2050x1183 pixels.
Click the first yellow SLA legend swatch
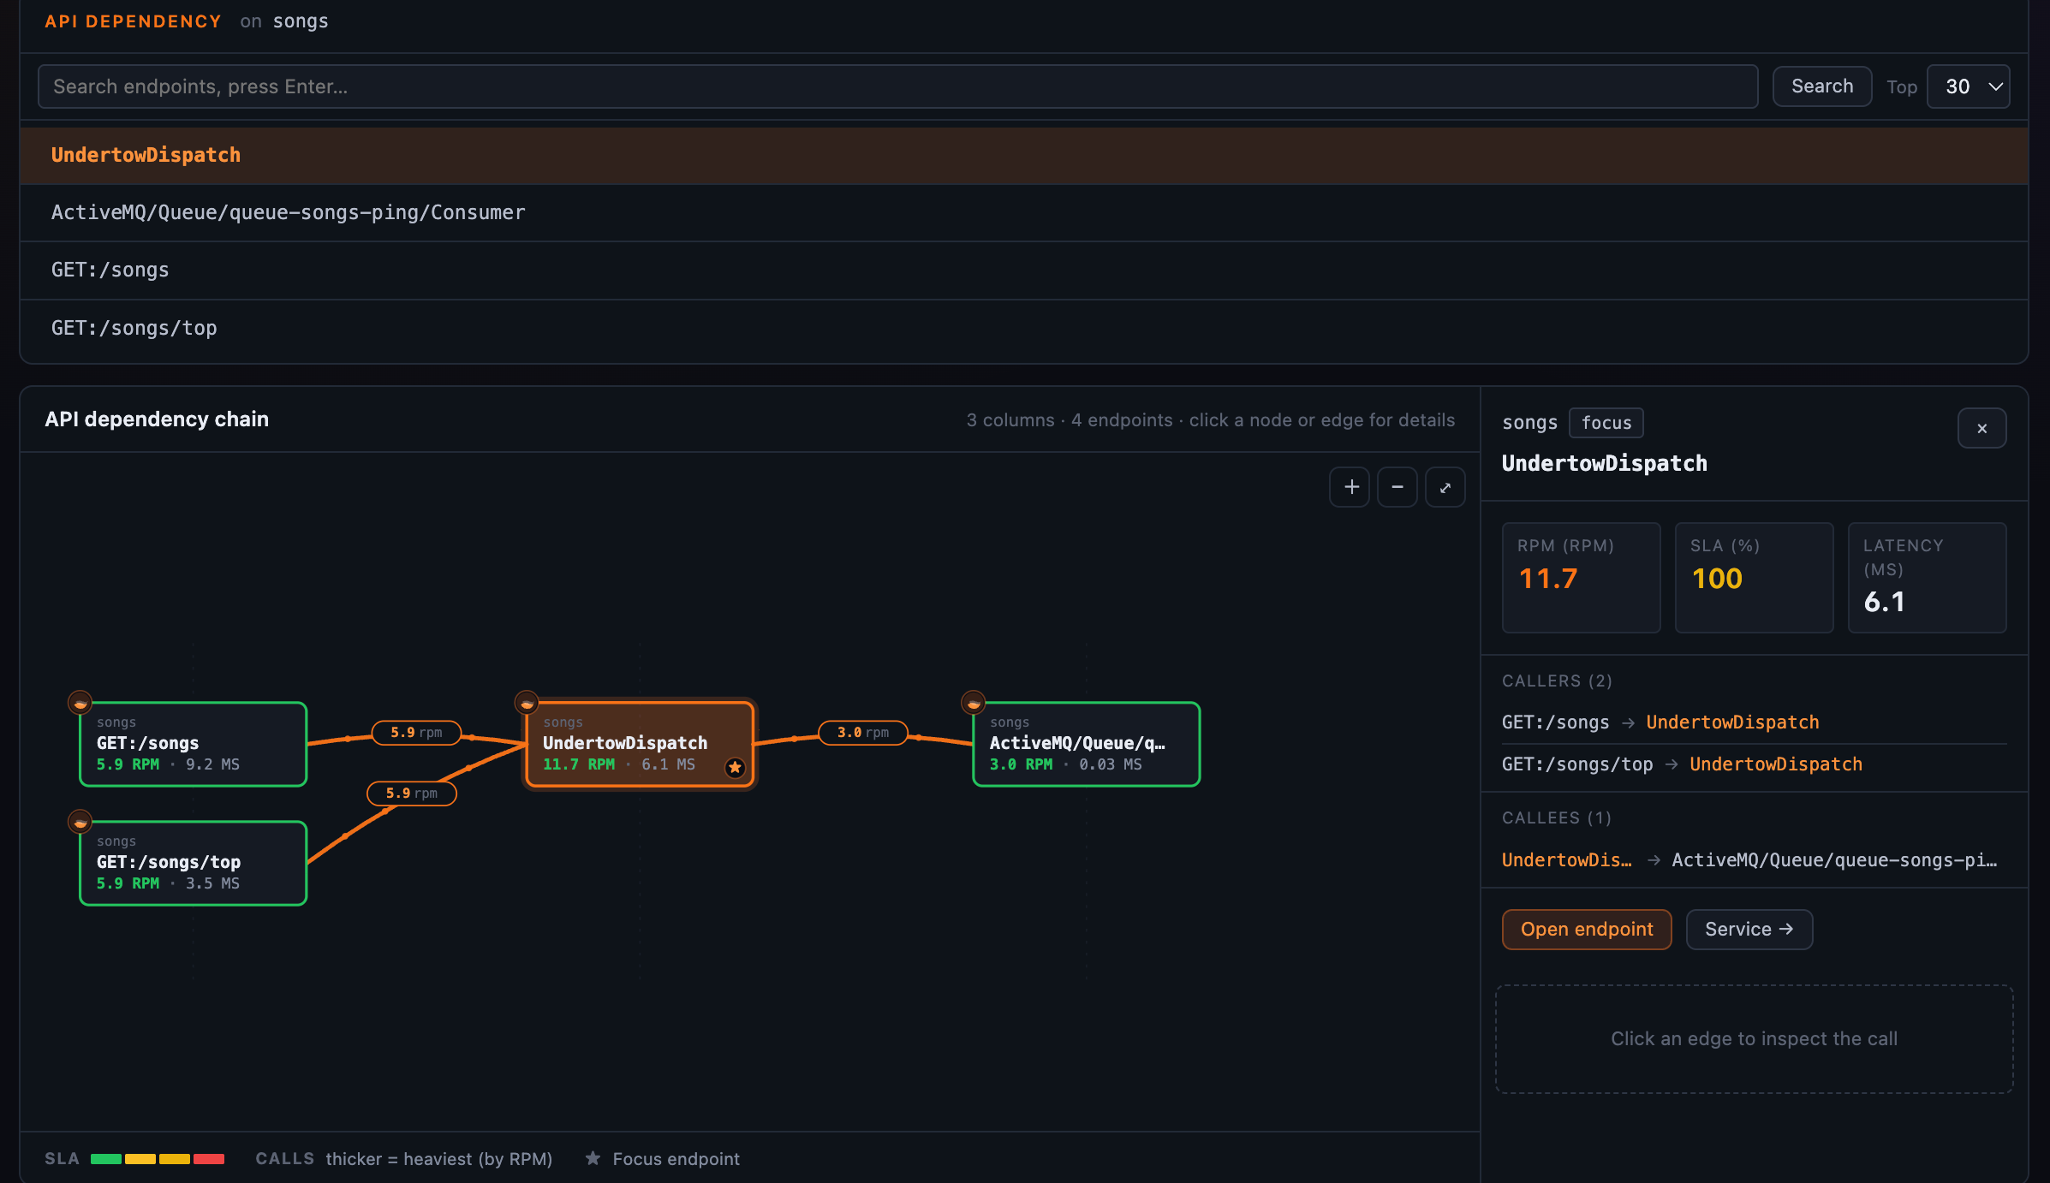pos(140,1159)
